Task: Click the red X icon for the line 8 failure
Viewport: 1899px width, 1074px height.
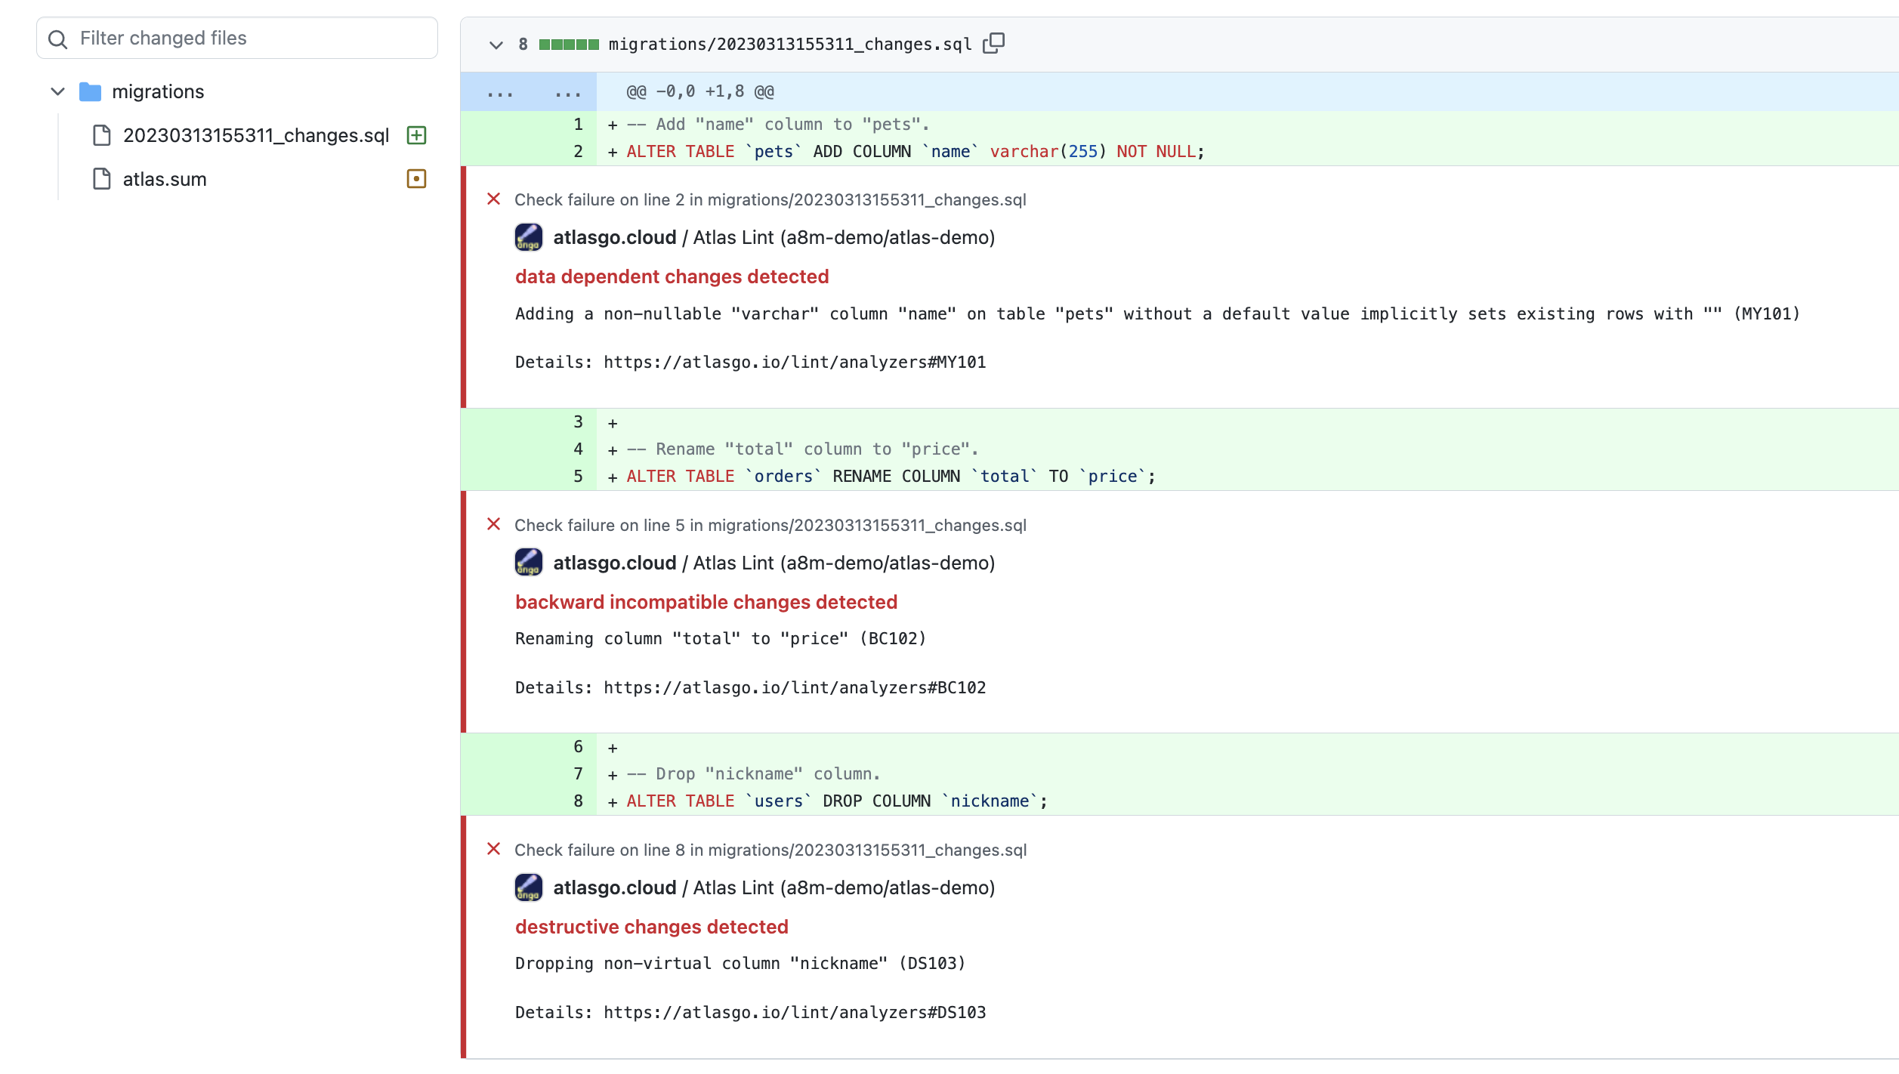Action: [x=494, y=849]
